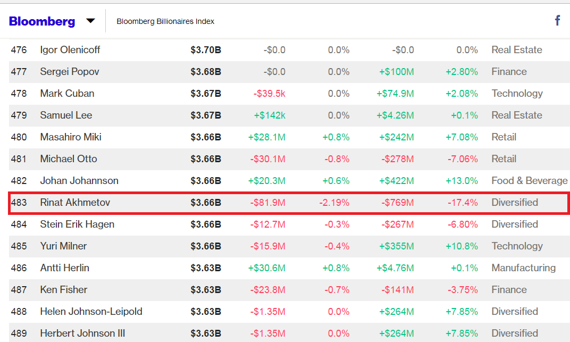Click the -$12.7M change value
Image resolution: width=570 pixels, height=342 pixels.
[x=267, y=224]
